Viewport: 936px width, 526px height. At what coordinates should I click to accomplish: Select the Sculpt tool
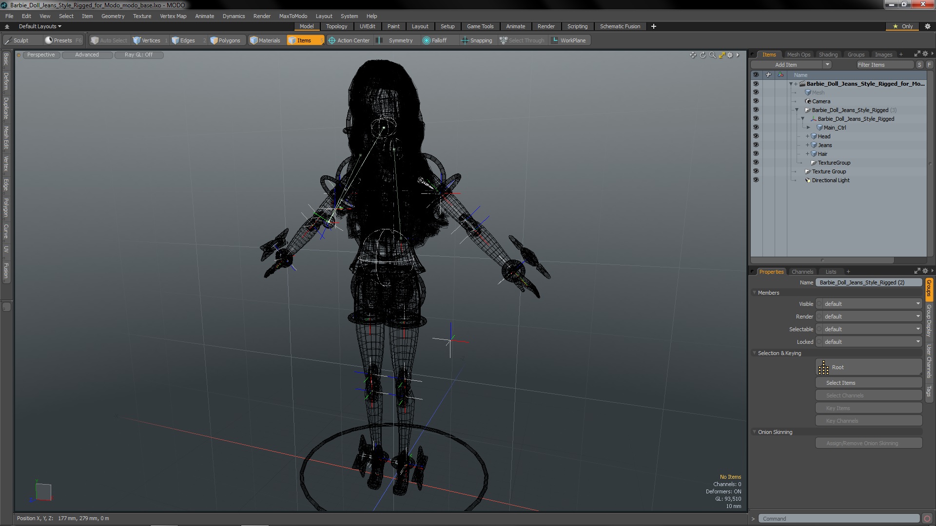click(17, 40)
